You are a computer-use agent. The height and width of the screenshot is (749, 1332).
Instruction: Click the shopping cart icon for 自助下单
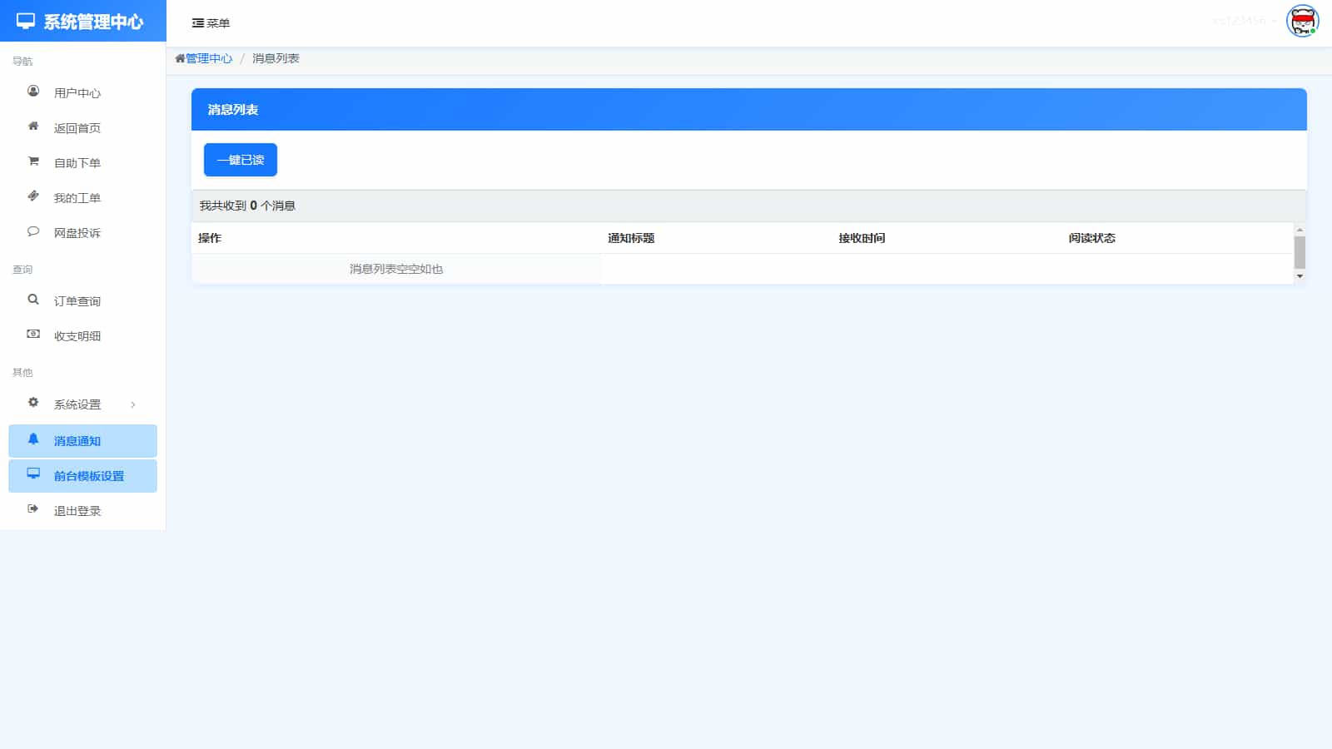pyautogui.click(x=33, y=161)
